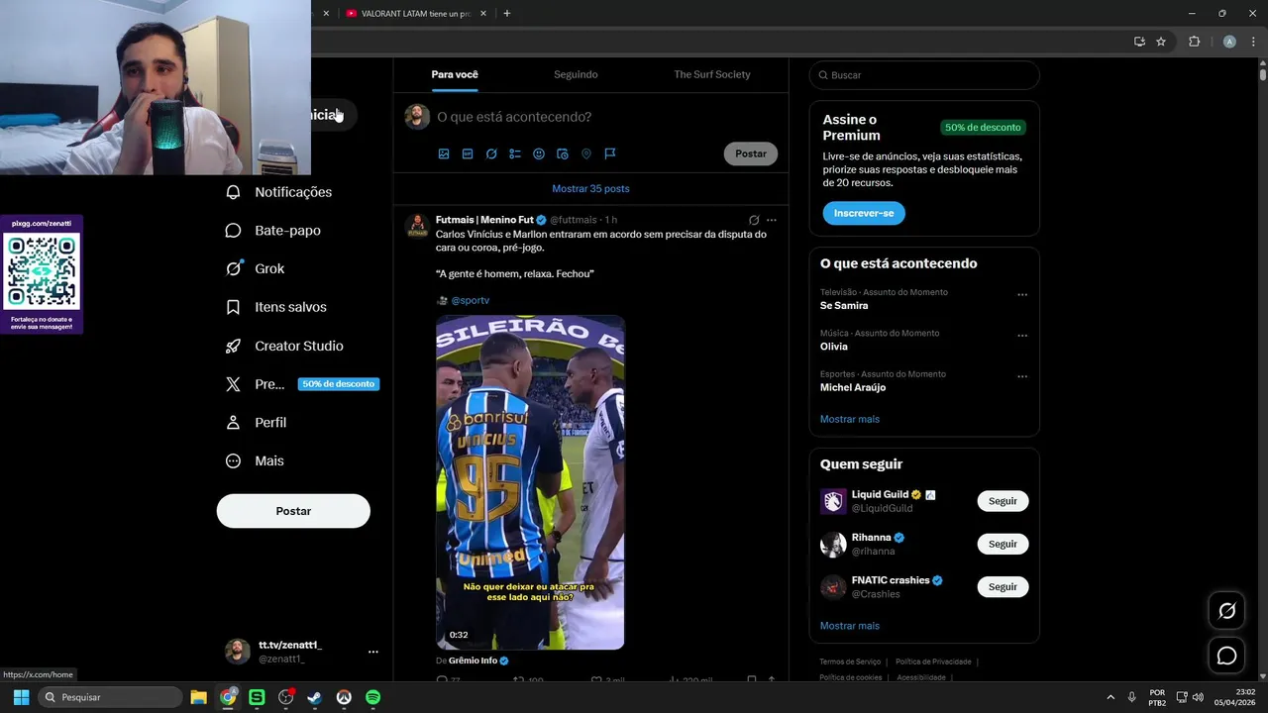Switch to Seguindo tab

pos(576,75)
